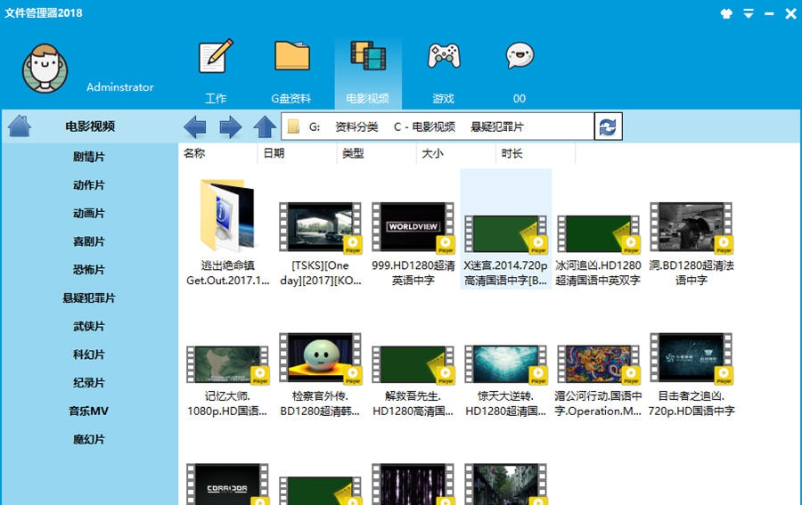Select 动作片 in the sidebar
The width and height of the screenshot is (802, 505).
89,185
